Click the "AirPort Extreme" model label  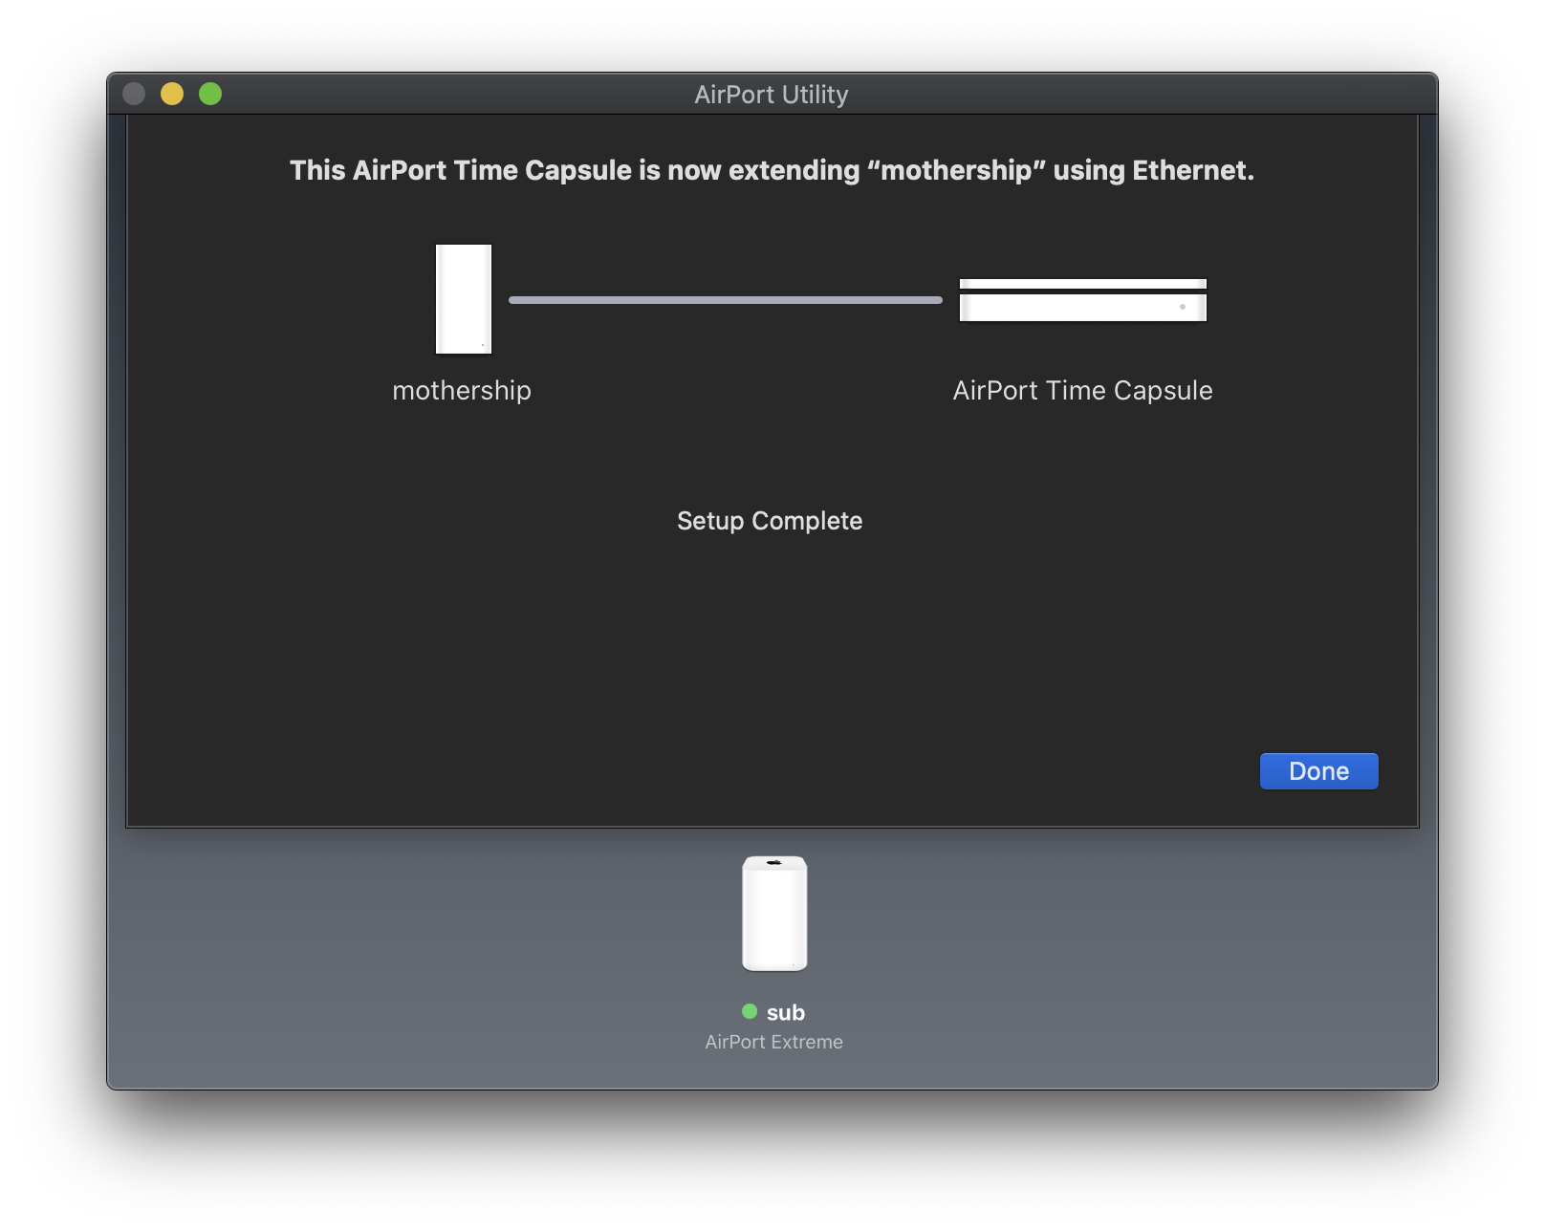774,1042
